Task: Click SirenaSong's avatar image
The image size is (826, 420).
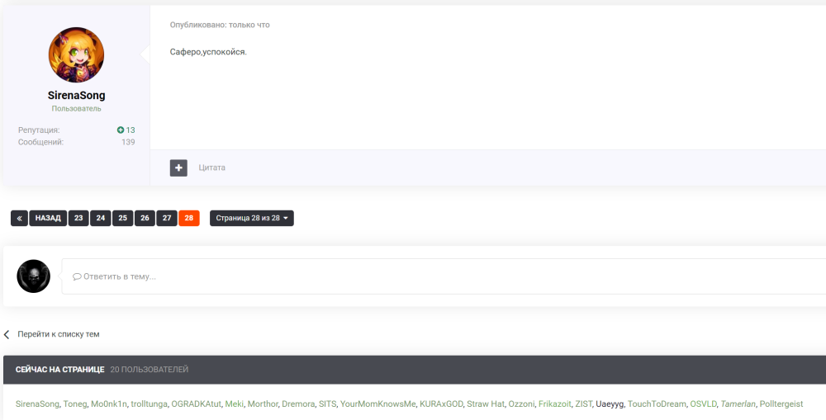Action: pyautogui.click(x=76, y=55)
